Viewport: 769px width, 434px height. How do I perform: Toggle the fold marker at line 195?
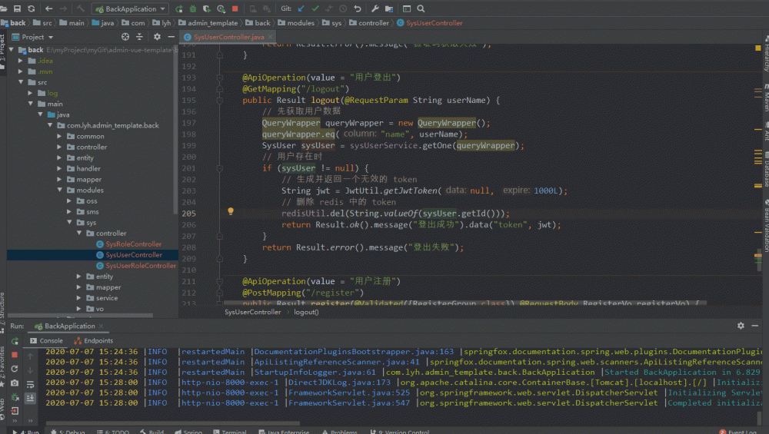tap(220, 100)
